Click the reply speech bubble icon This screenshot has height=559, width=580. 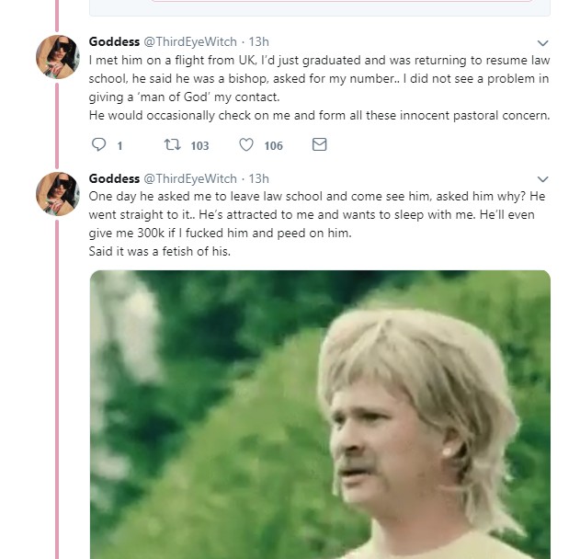[99, 145]
